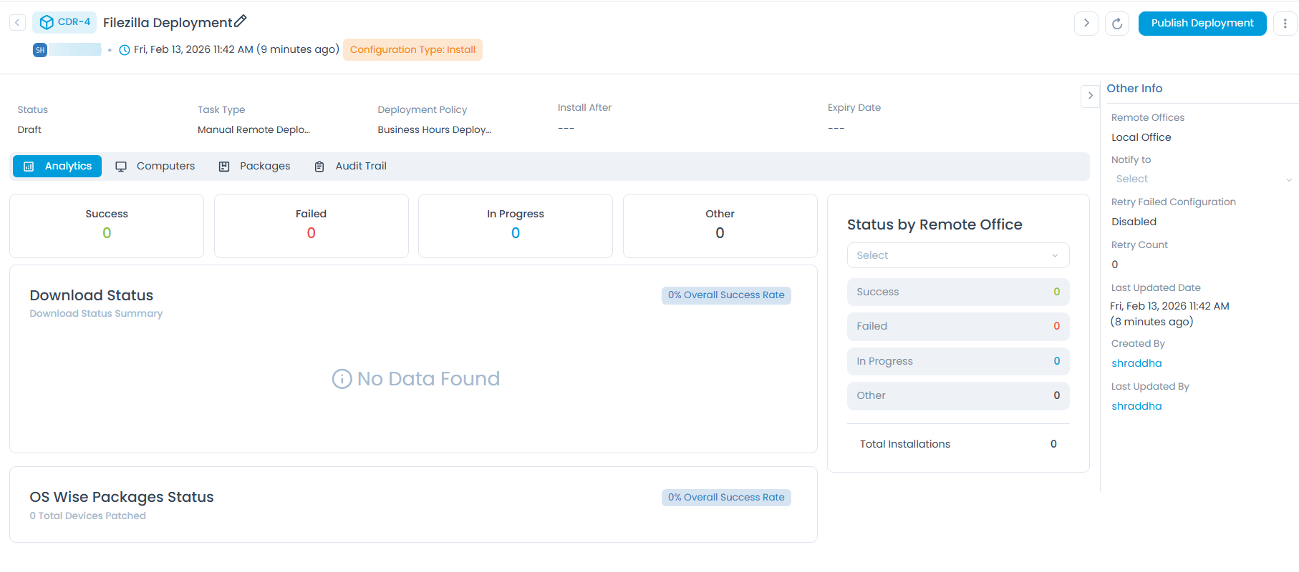Click the 0 Total Devices Patched text
Image resolution: width=1299 pixels, height=572 pixels.
(88, 516)
